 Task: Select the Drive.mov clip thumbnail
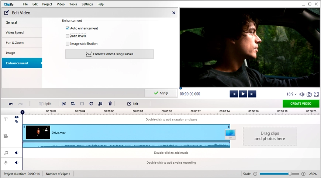(38, 132)
